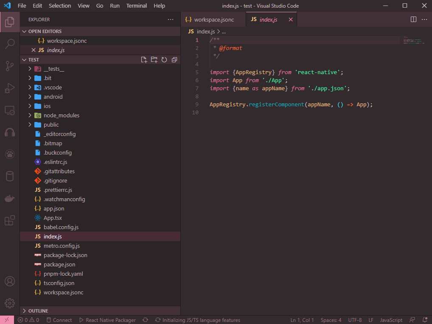Open App.tsx from the file tree
This screenshot has width=432, height=324.
coord(100,218)
